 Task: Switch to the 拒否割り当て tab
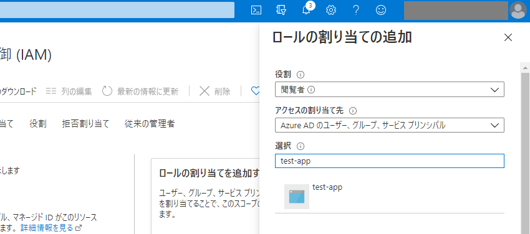[x=86, y=124]
